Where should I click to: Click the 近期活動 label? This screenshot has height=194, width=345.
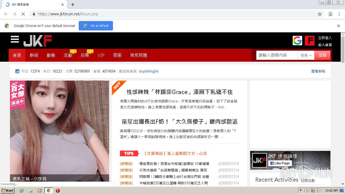tap(308, 181)
